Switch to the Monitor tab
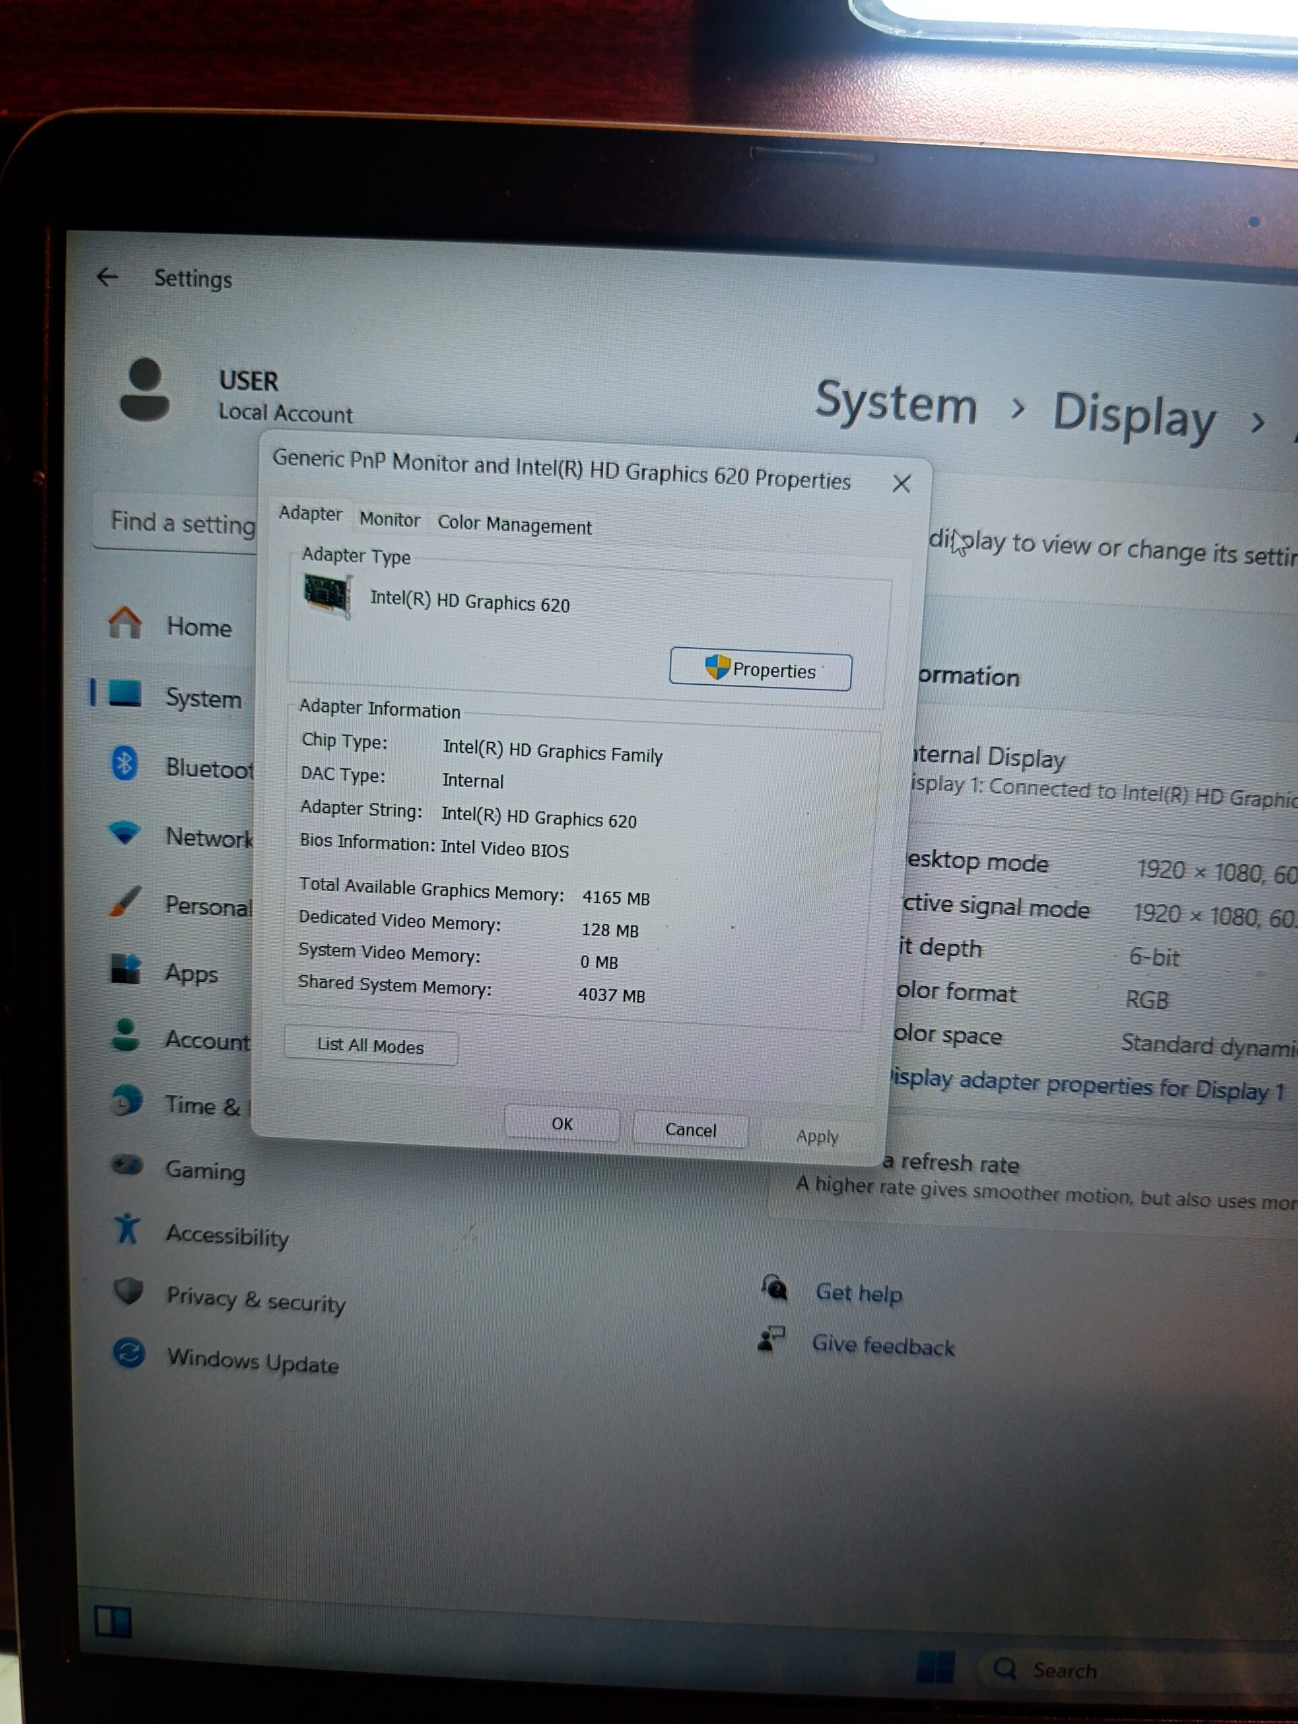The height and width of the screenshot is (1724, 1298). click(390, 519)
